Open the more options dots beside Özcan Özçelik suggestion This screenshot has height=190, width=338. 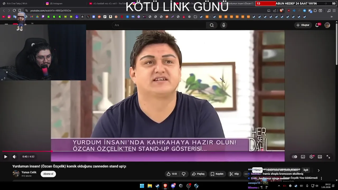(x=321, y=178)
